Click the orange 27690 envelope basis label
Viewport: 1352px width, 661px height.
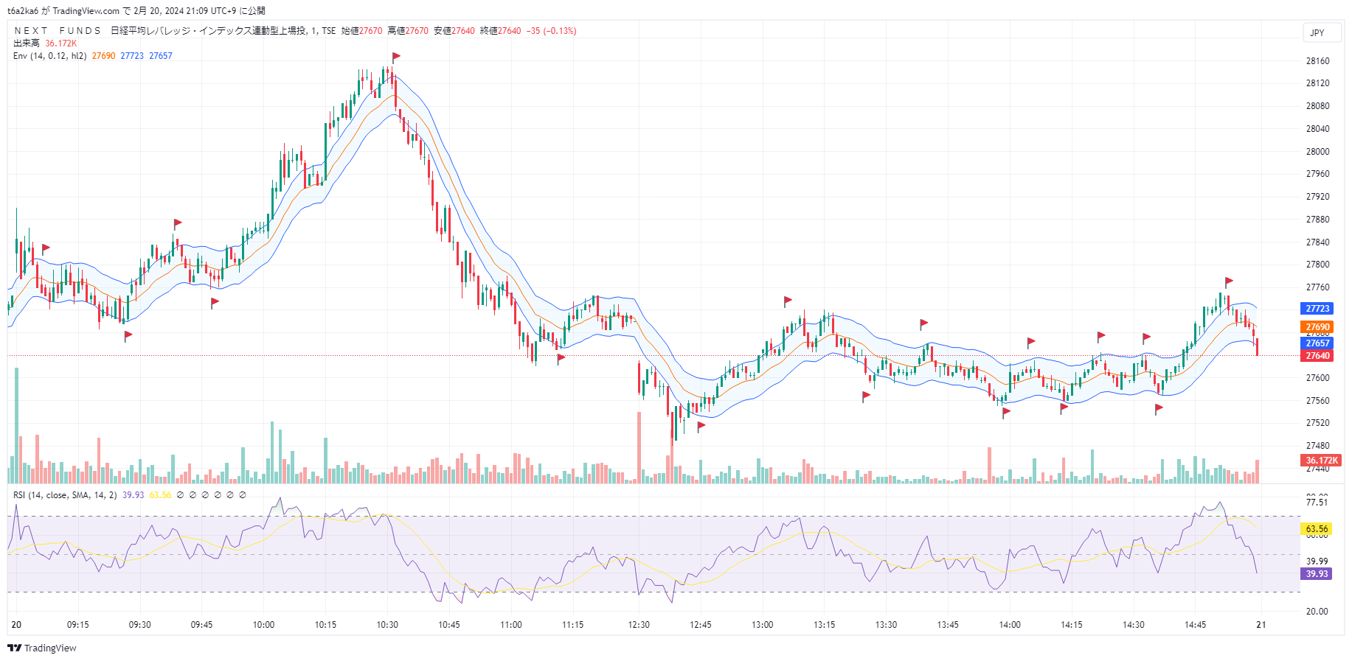click(x=1317, y=327)
